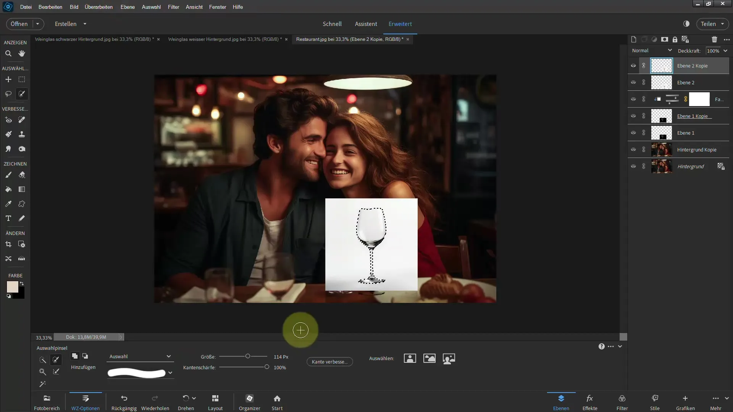Screen dimensions: 733x412
Task: Open the Effekte panel
Action: click(590, 402)
